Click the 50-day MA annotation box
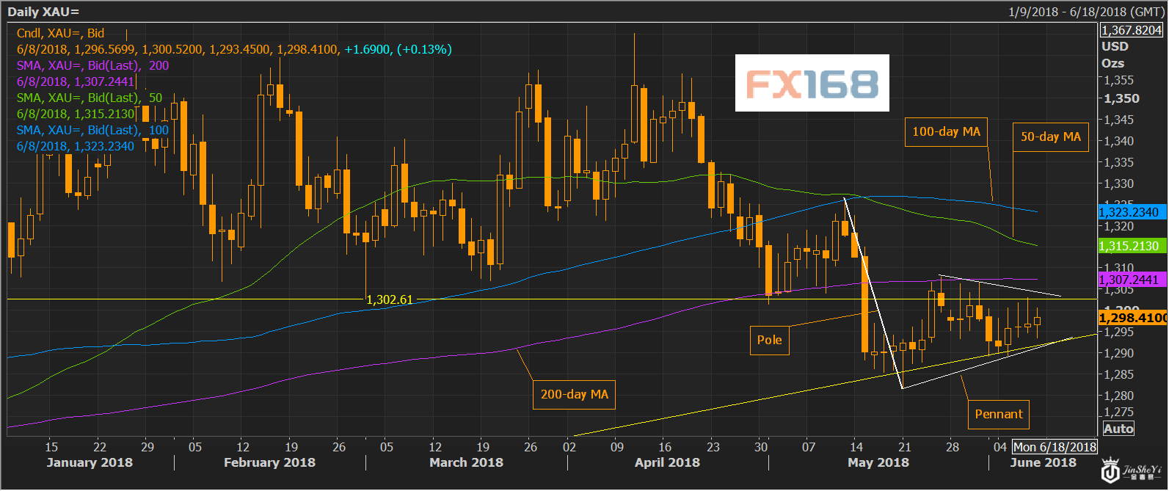 [1050, 137]
